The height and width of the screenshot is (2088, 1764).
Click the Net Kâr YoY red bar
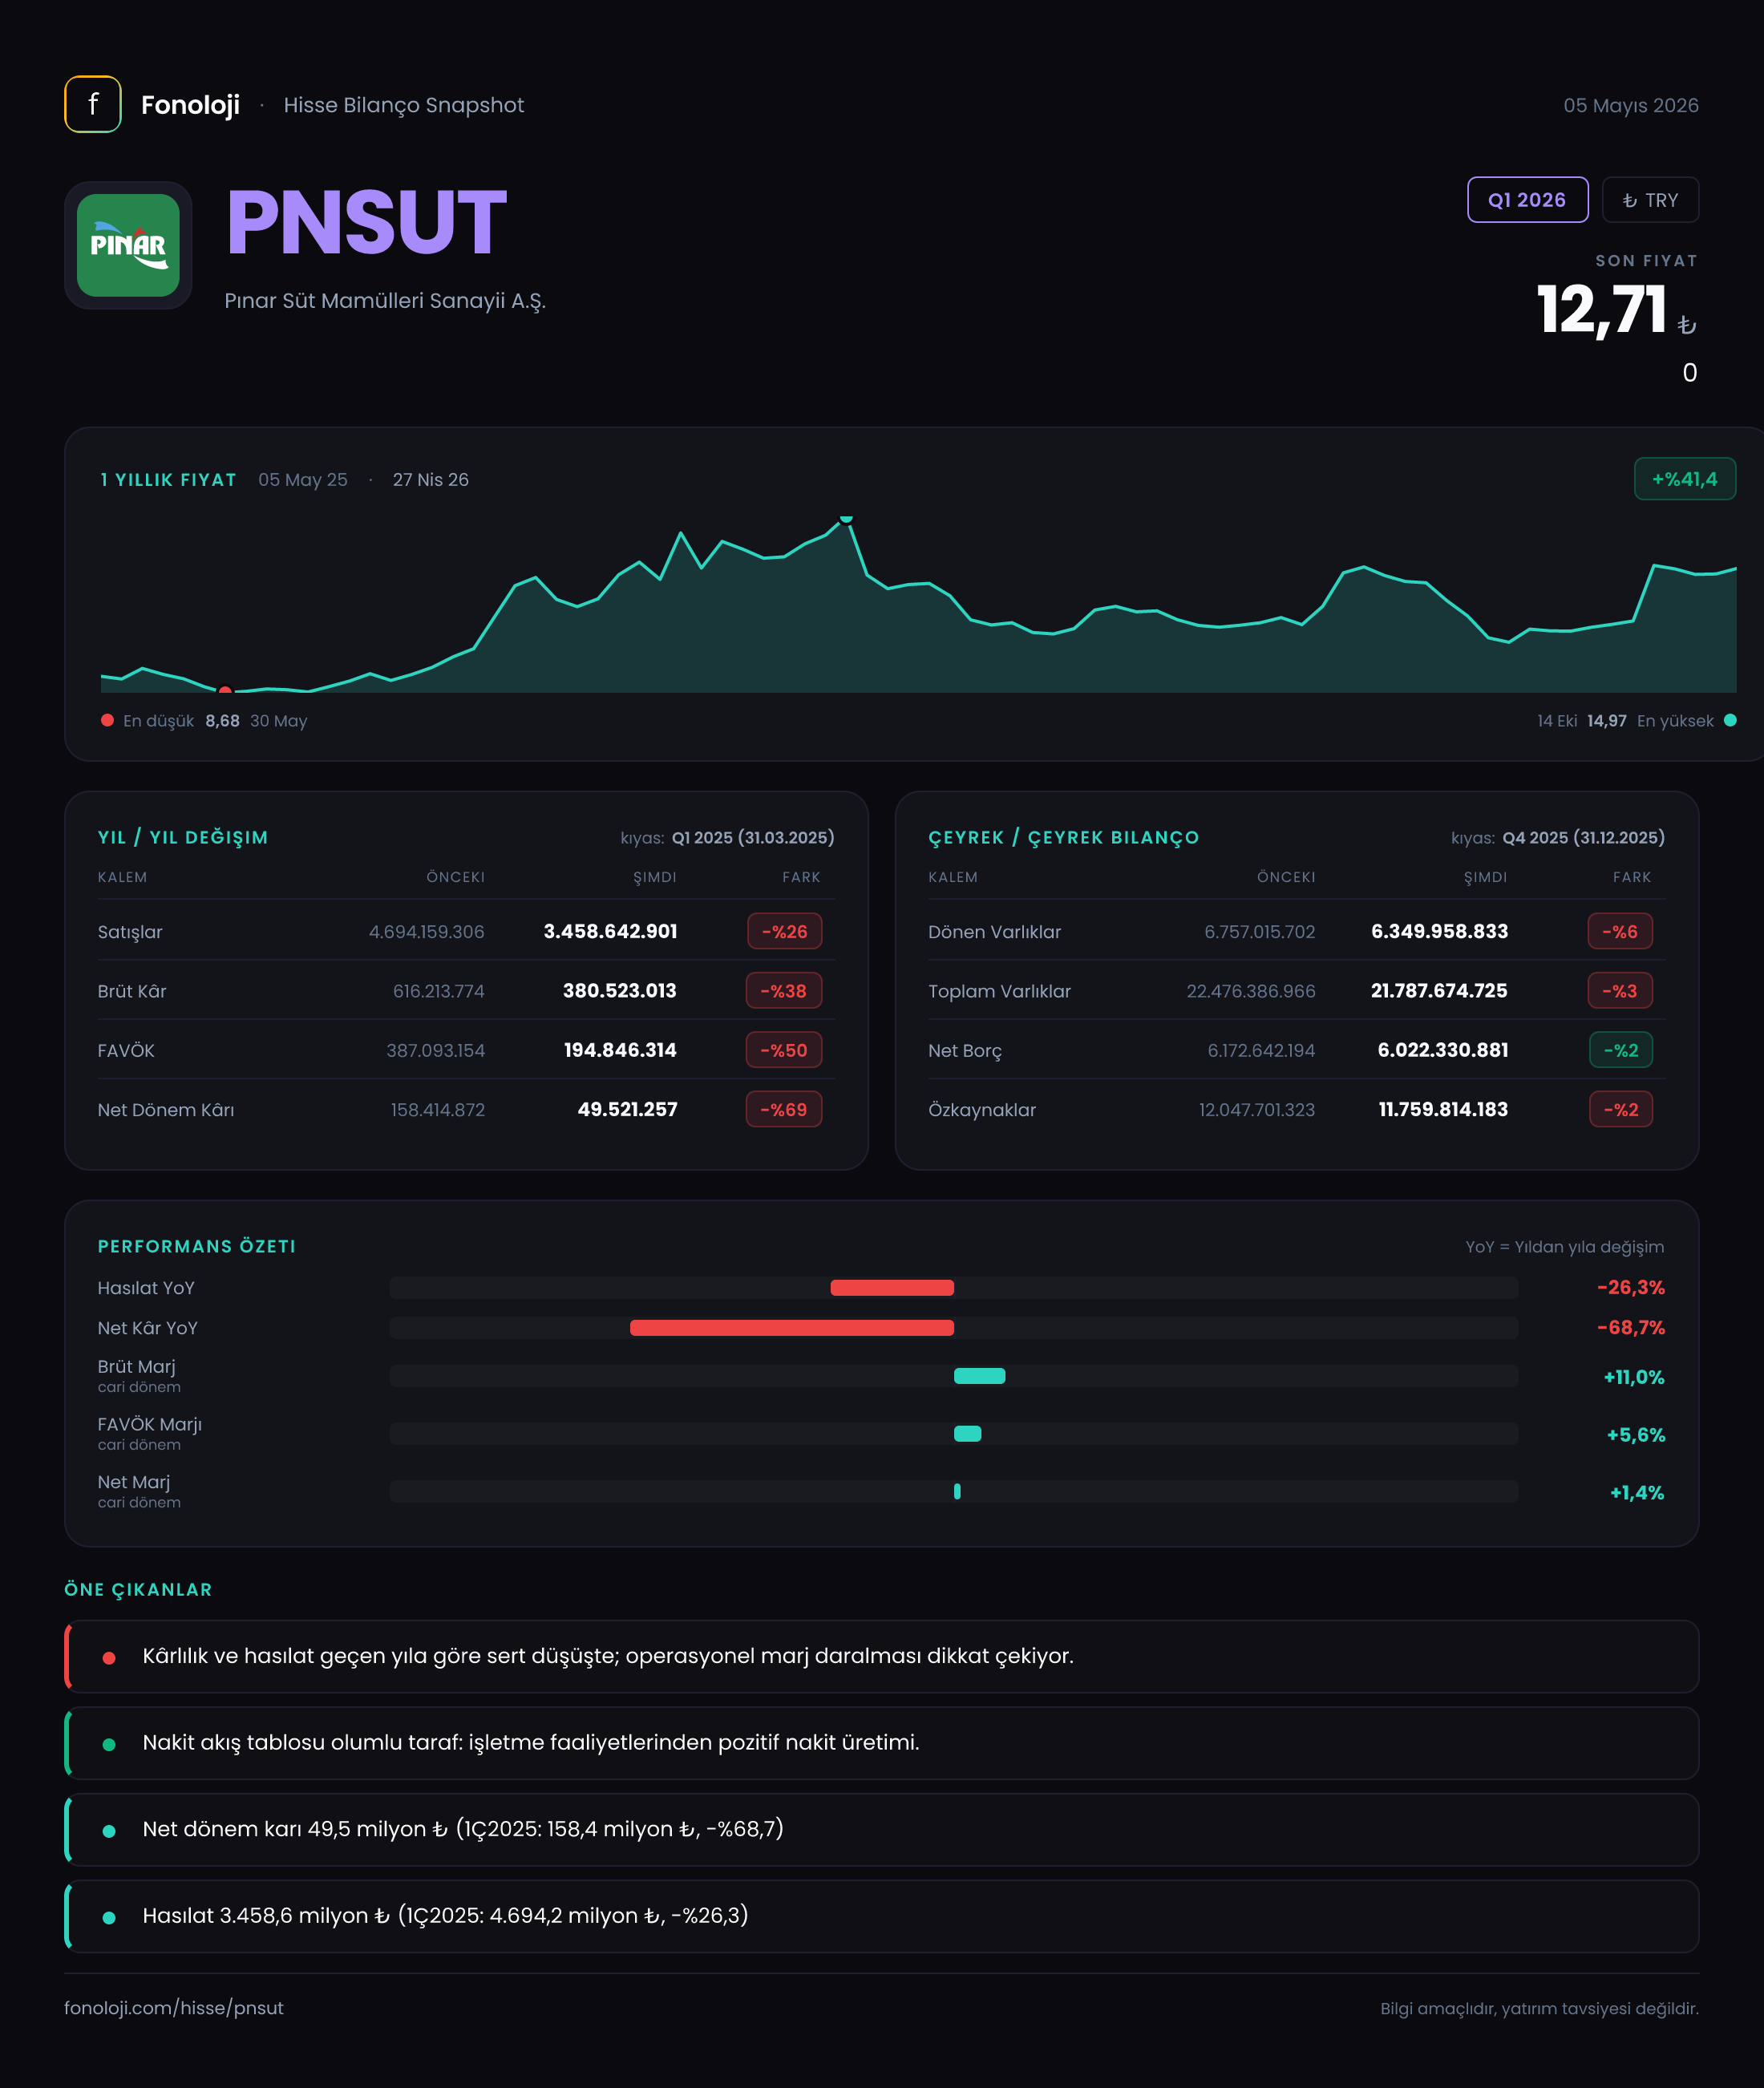[792, 1328]
